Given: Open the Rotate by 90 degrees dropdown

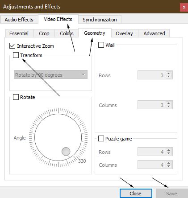Looking at the screenshot, I should [50, 74].
